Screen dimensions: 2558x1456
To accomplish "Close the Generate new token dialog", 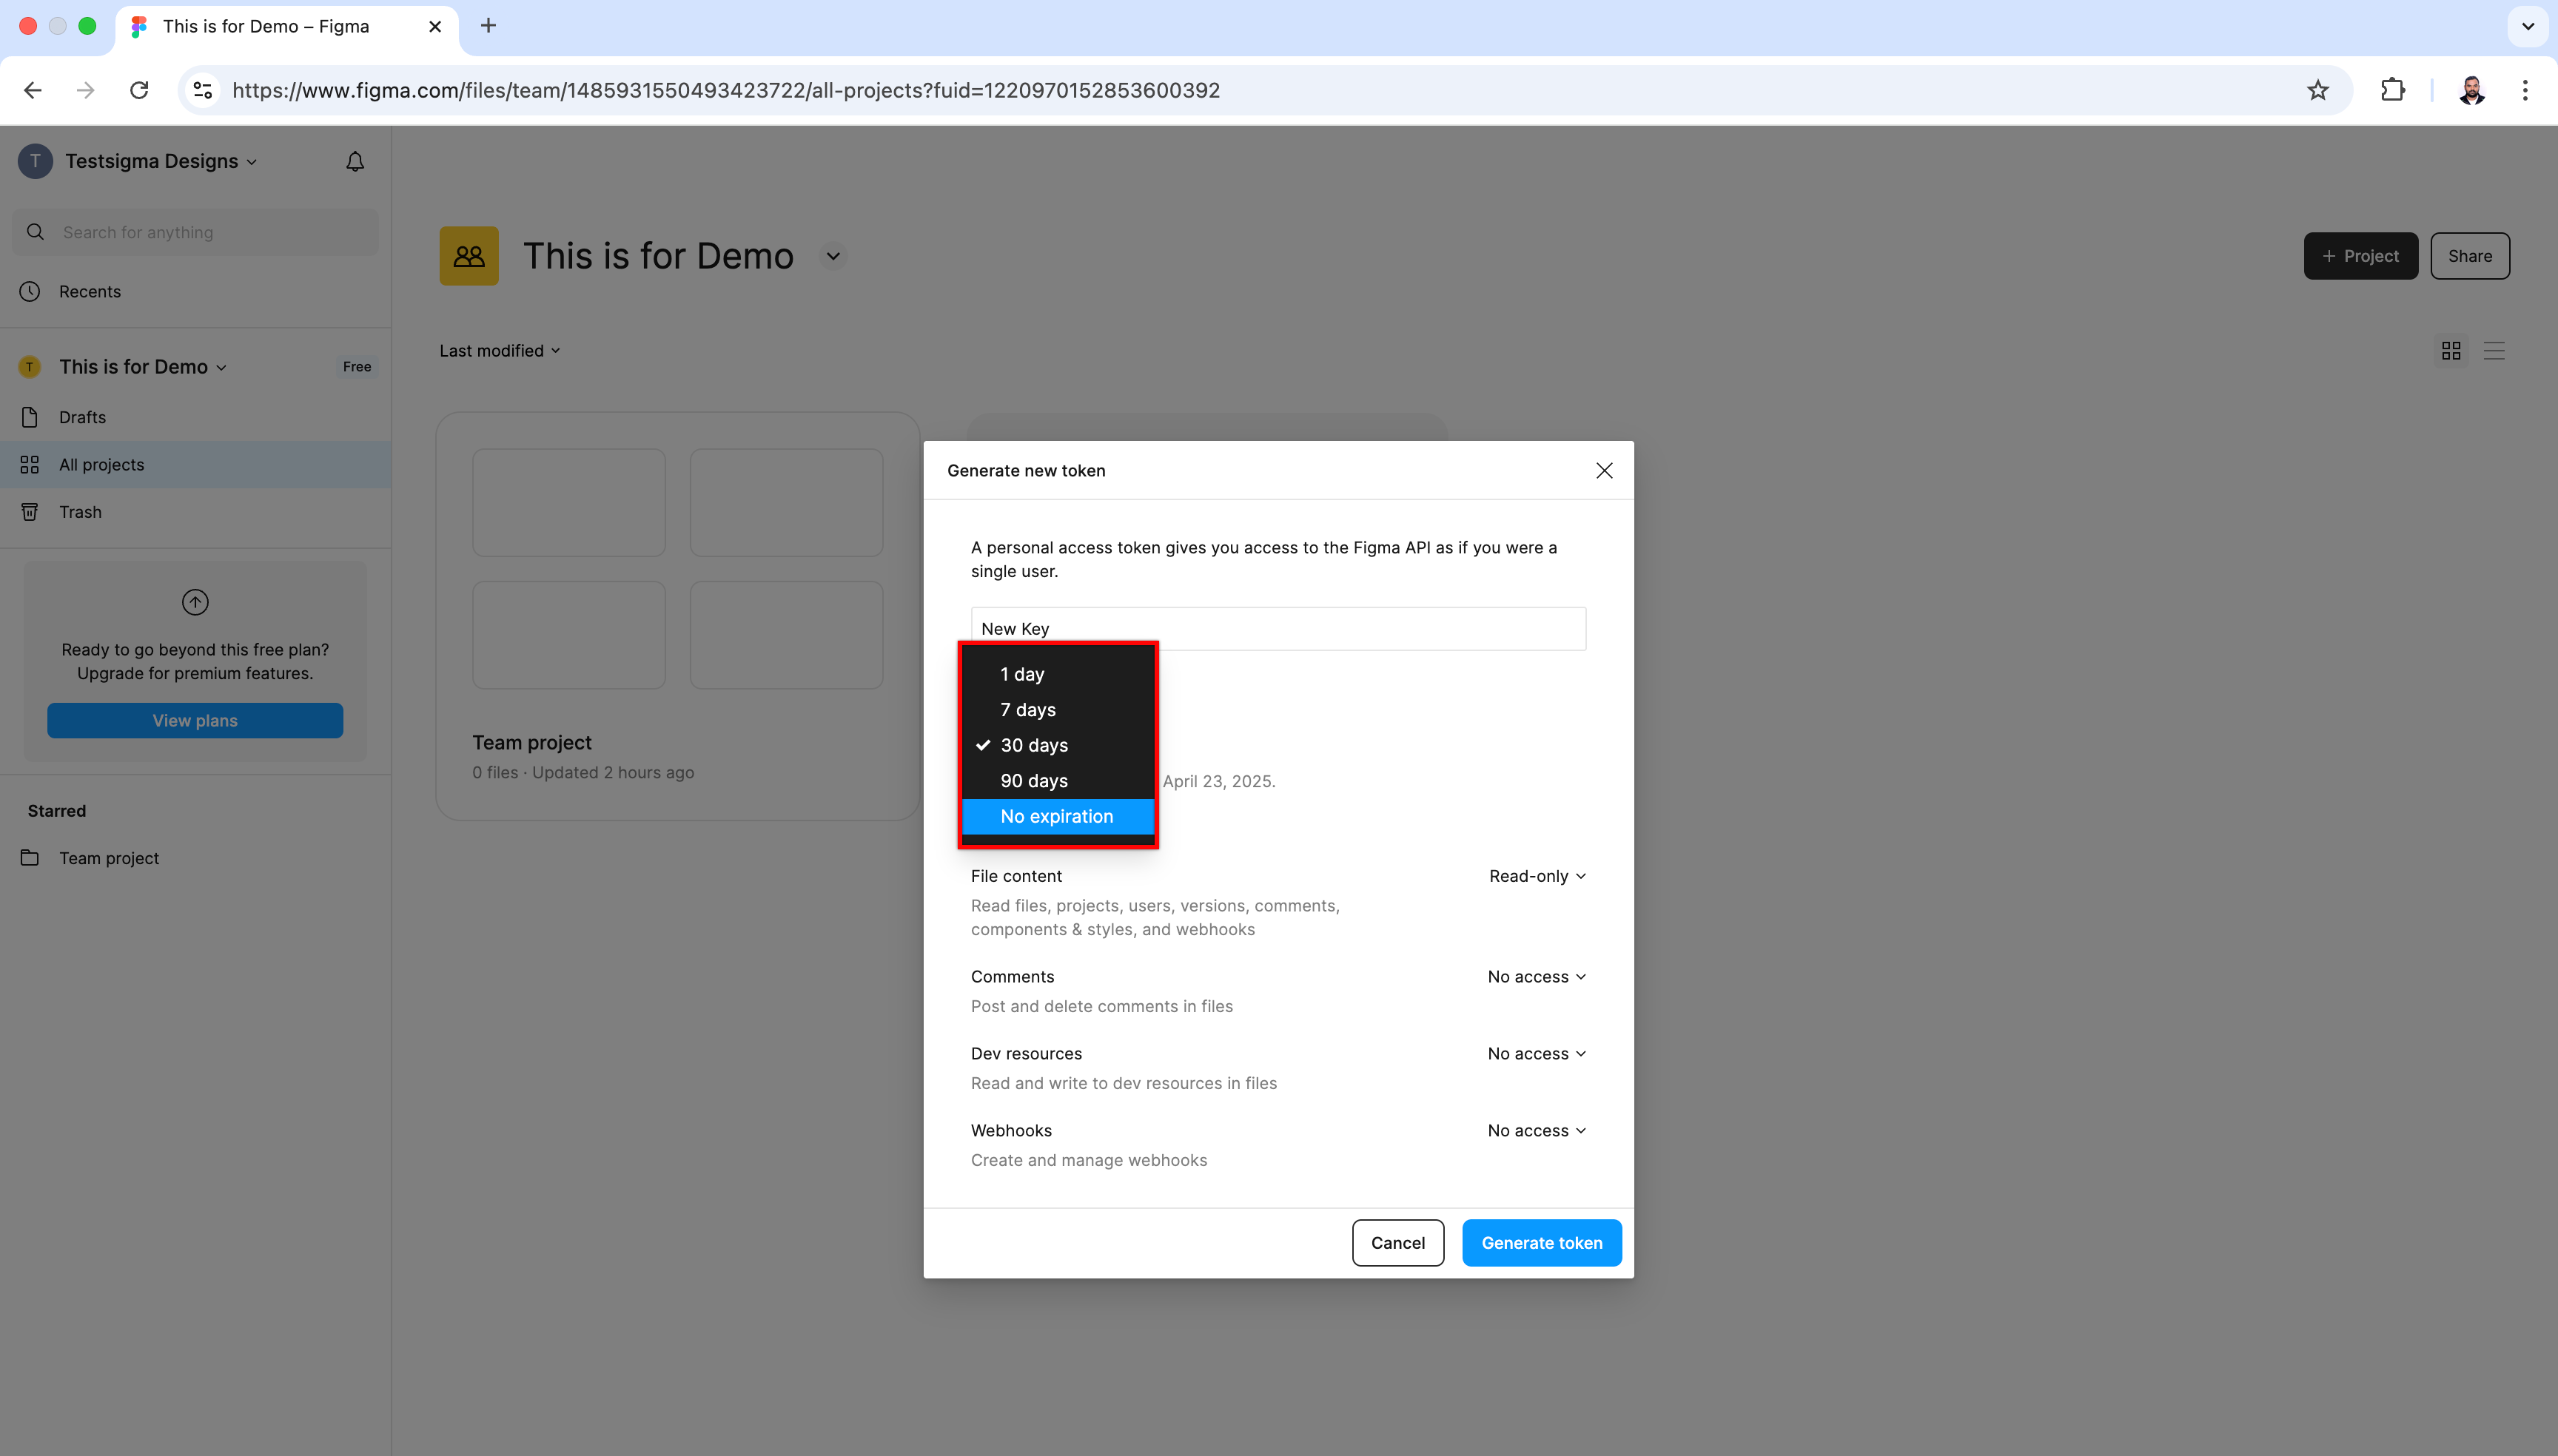I will [1604, 471].
